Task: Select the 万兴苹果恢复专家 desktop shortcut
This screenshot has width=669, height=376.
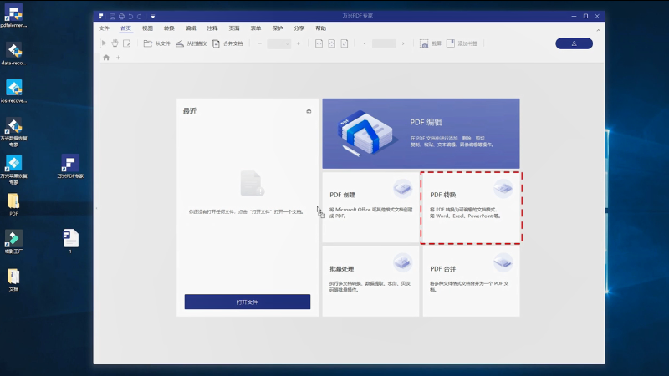Action: (13, 170)
